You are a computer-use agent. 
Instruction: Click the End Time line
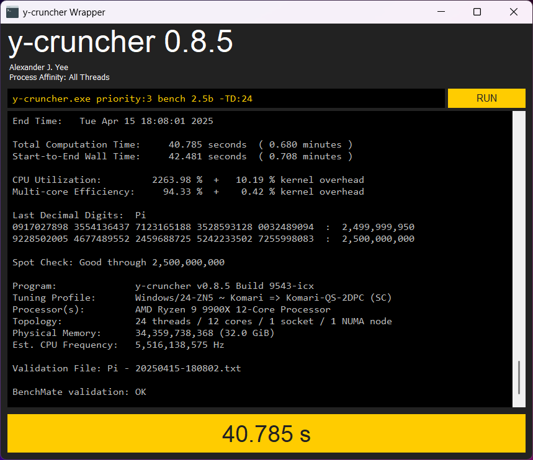[x=113, y=121]
